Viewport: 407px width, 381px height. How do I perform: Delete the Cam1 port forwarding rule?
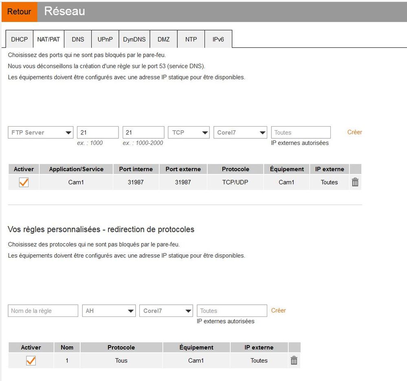[x=355, y=183]
